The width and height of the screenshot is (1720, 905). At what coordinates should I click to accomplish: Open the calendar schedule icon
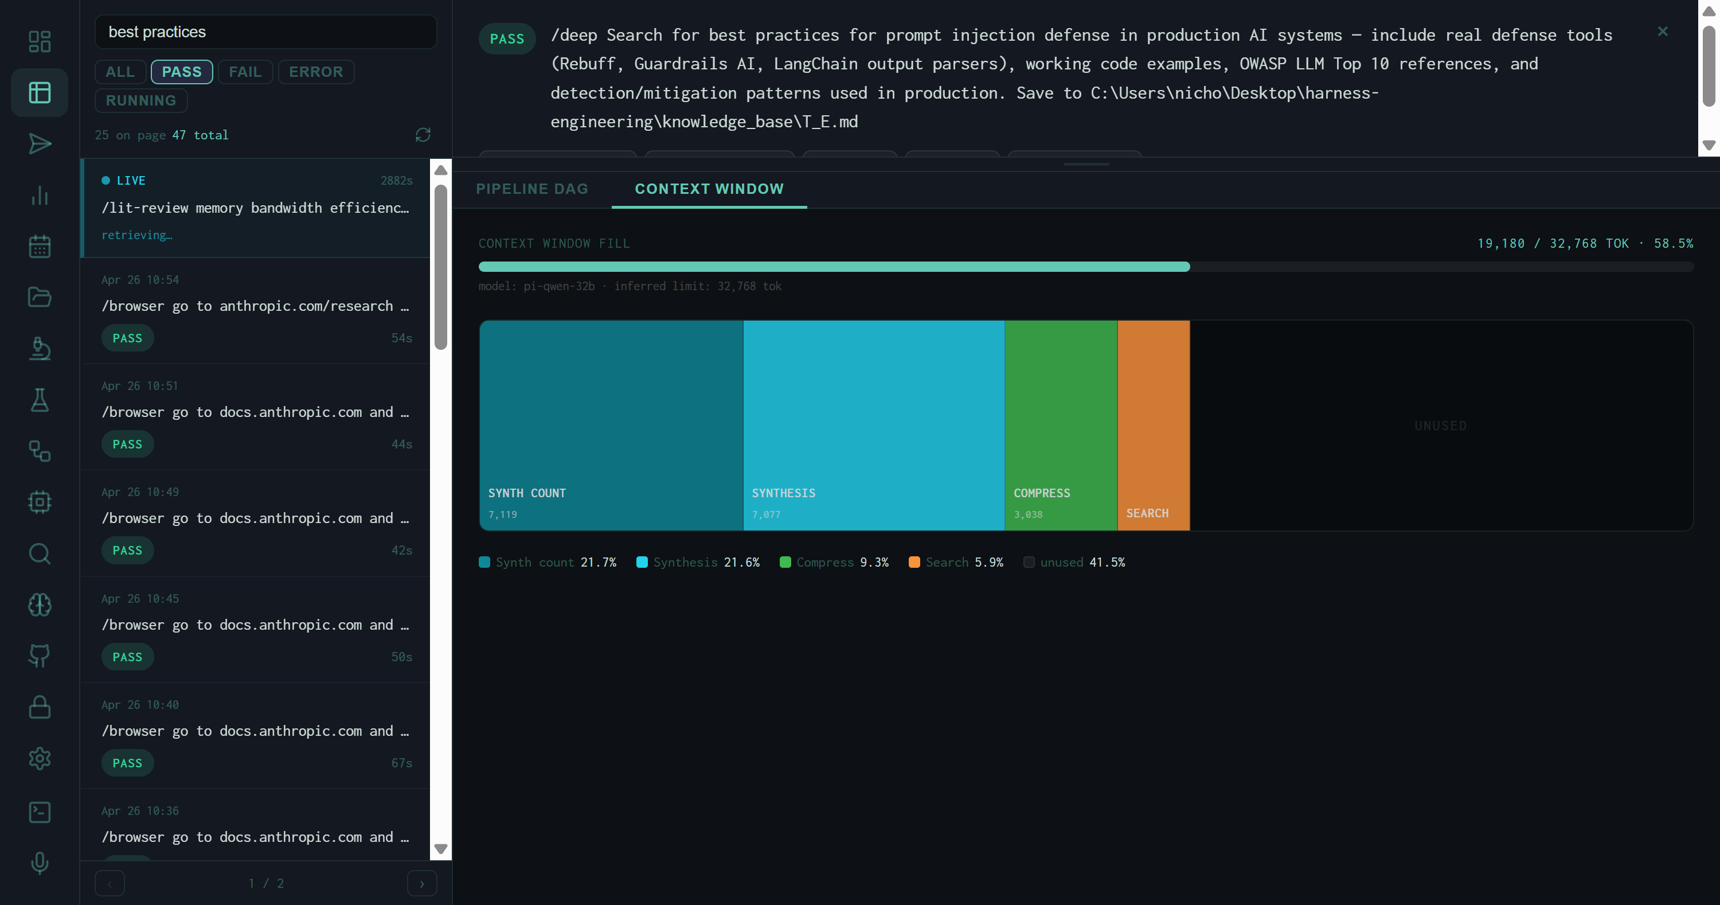coord(40,246)
